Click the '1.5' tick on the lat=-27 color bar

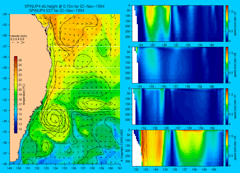[231, 12]
